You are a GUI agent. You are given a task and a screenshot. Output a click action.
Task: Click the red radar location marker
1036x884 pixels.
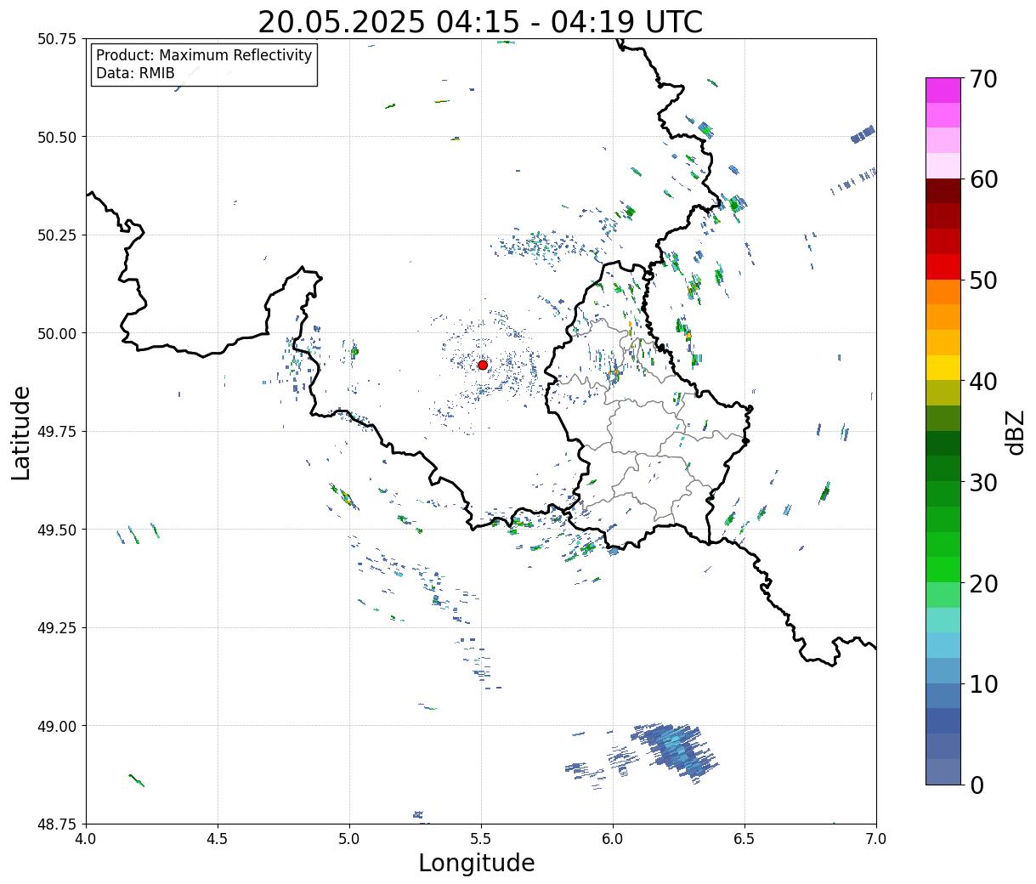483,365
